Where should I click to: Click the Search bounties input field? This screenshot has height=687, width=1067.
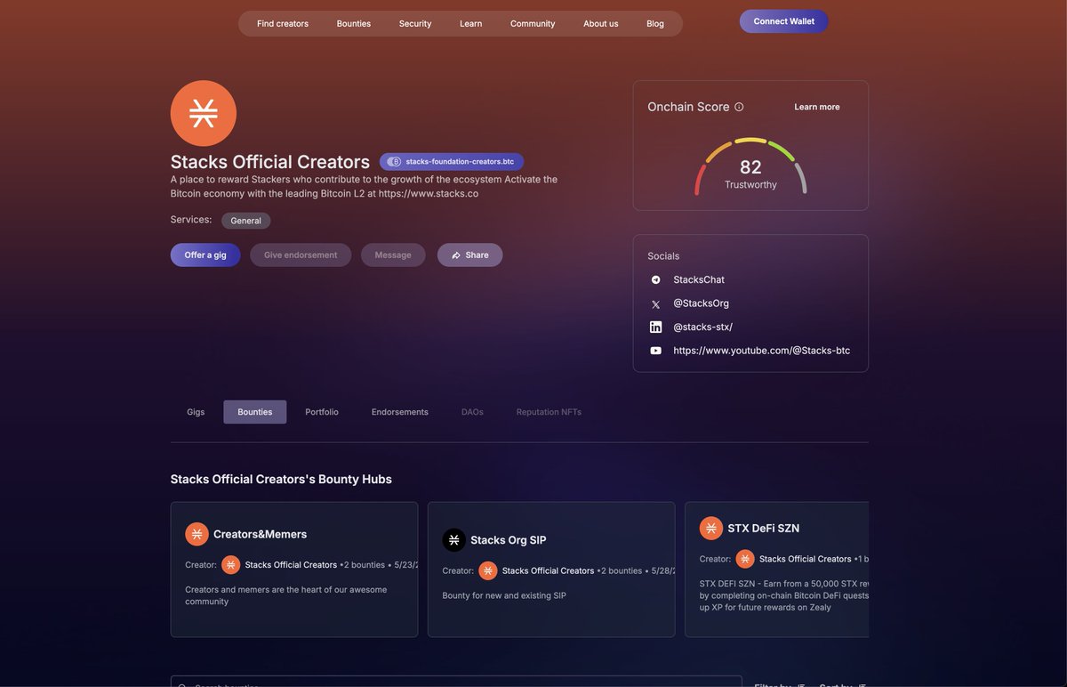pyautogui.click(x=456, y=682)
